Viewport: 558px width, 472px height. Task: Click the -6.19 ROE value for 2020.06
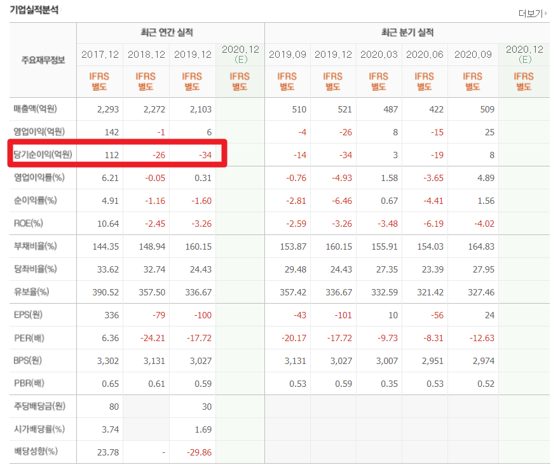tap(433, 224)
